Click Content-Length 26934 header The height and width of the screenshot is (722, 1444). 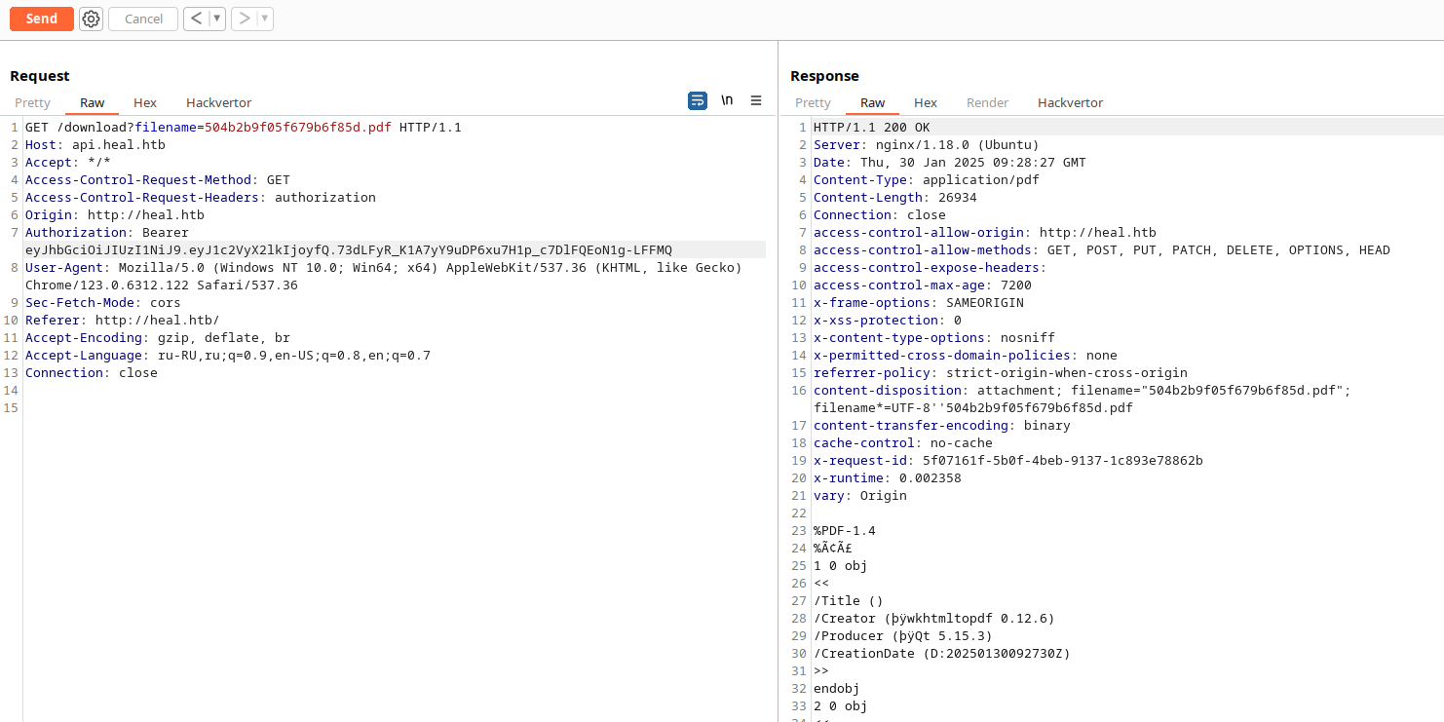(895, 197)
